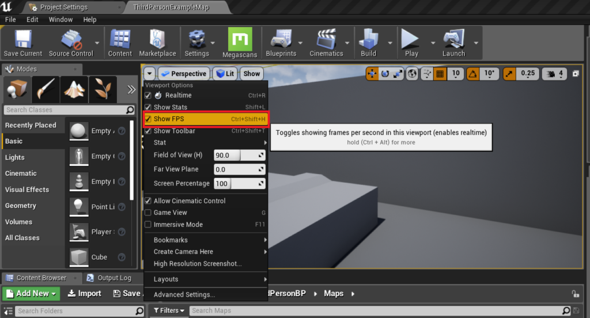
Task: Expand the Stat submenu
Action: 206,143
